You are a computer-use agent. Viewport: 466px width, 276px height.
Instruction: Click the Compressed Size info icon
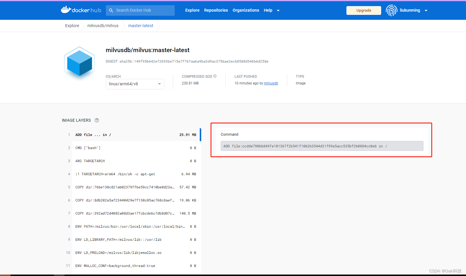point(215,76)
